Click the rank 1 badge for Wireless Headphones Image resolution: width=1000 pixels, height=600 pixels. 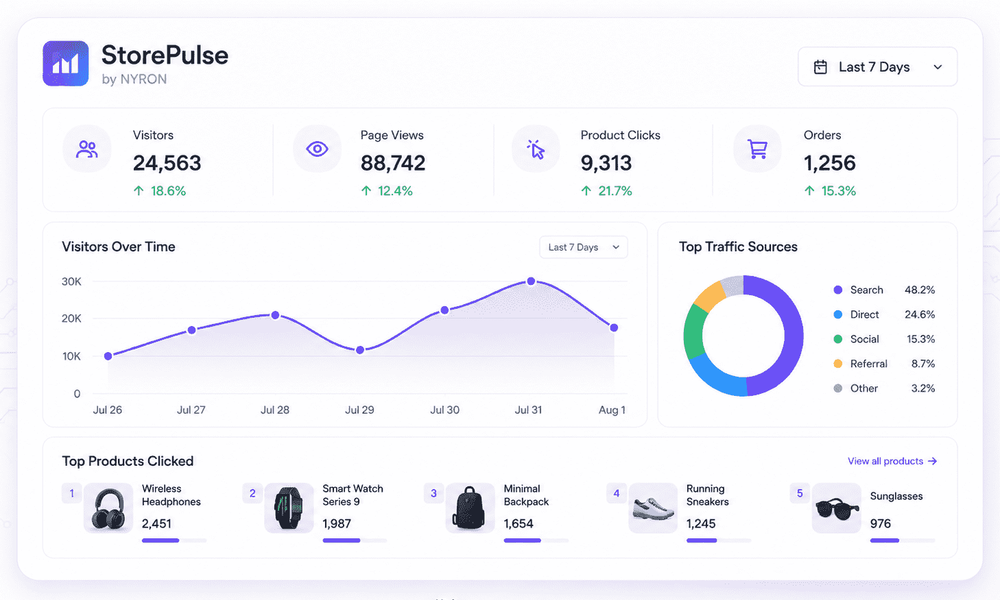coord(72,493)
